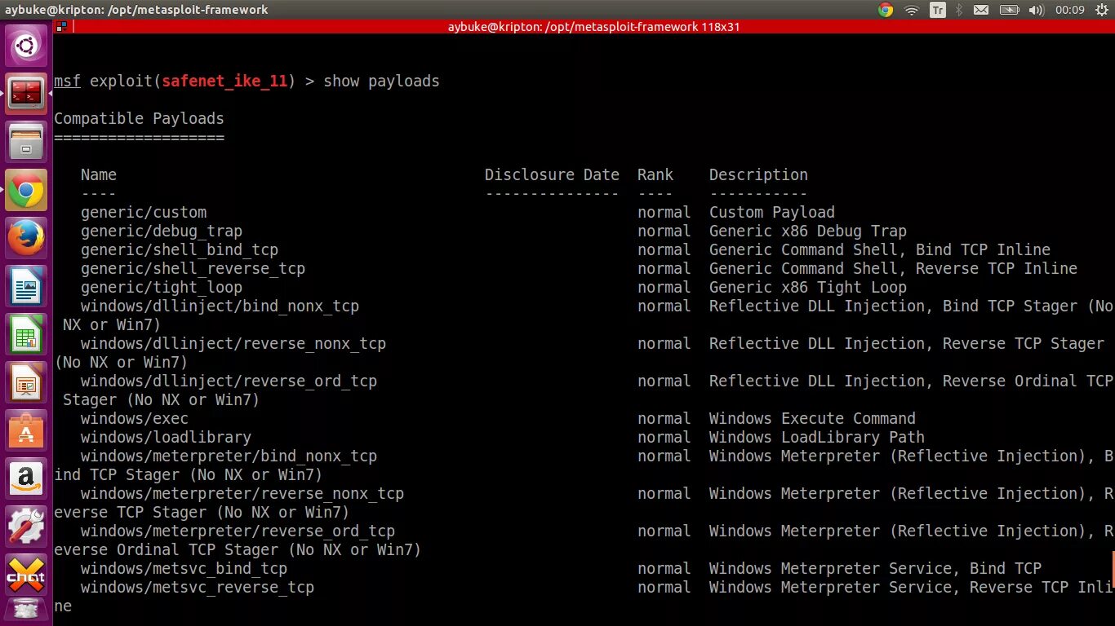Image resolution: width=1115 pixels, height=626 pixels.
Task: Click the 00:09 clock in the panel
Action: click(1069, 10)
